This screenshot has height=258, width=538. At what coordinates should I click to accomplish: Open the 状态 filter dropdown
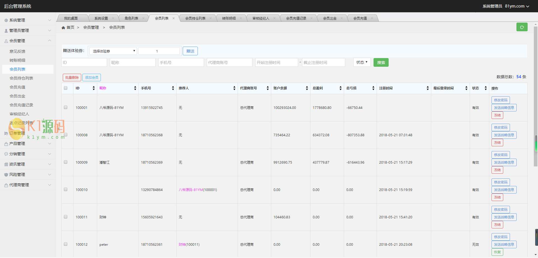(362, 62)
